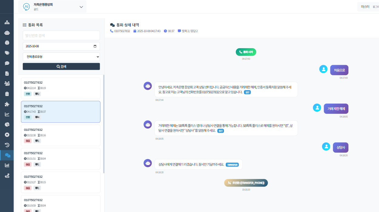Click the 00:19 duration on first call
The width and height of the screenshot is (379, 212).
(x=42, y=88)
